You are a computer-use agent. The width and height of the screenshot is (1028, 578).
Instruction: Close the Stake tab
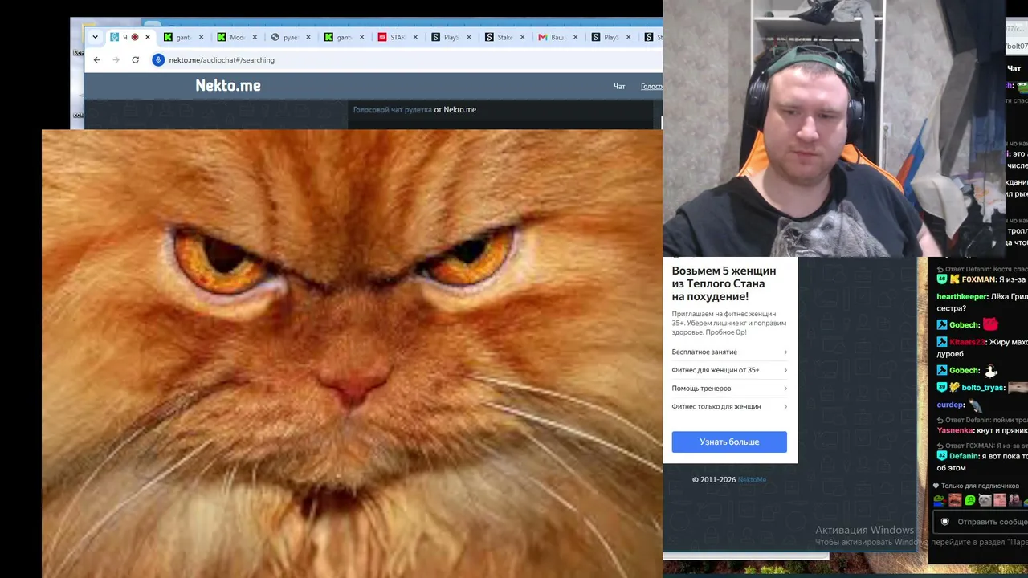(522, 37)
